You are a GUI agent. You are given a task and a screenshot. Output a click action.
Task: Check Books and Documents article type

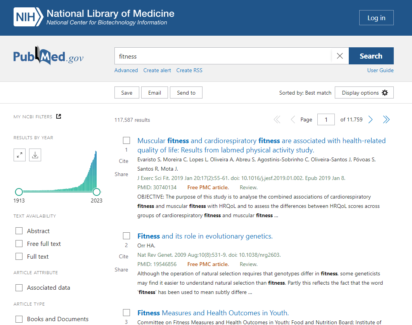coord(19,319)
